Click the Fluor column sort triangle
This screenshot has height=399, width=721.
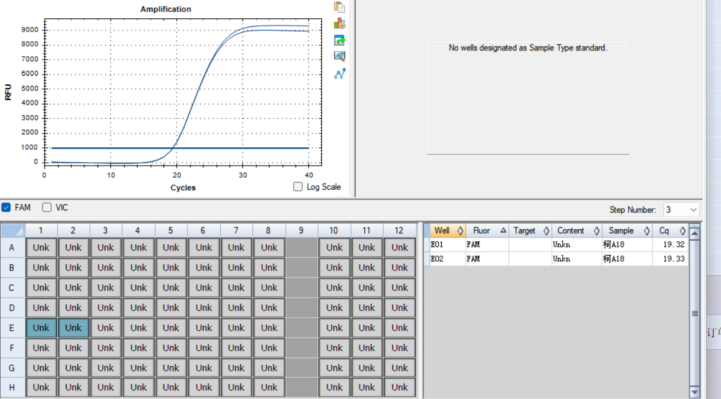pos(503,230)
